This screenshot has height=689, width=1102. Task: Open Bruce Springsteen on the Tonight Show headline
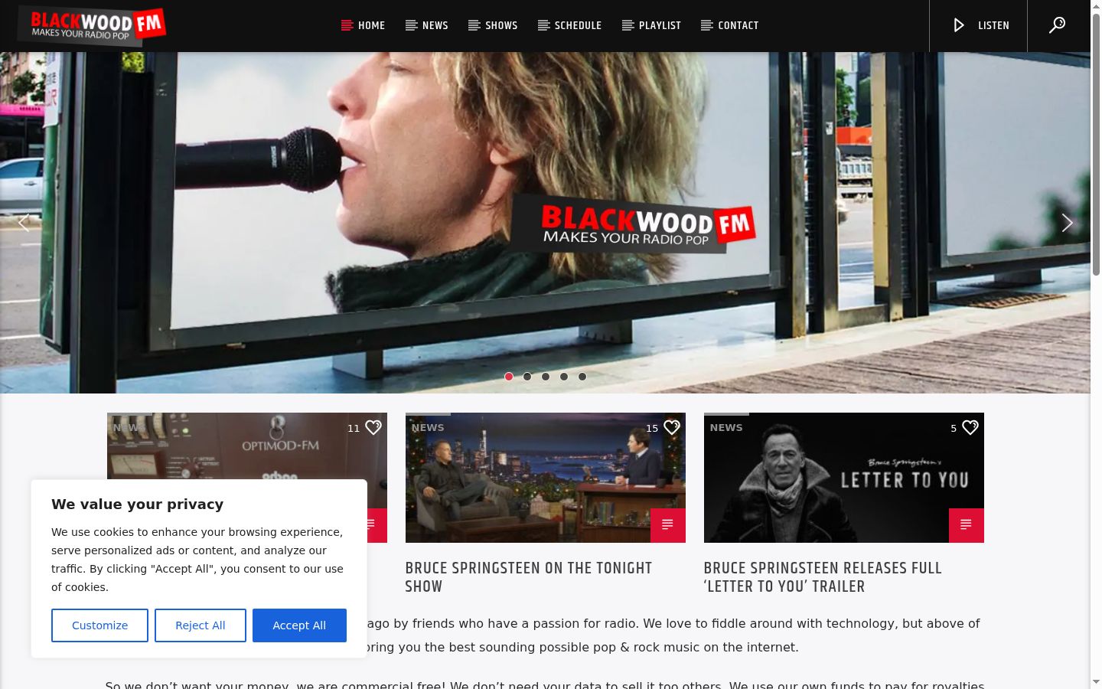(x=529, y=577)
